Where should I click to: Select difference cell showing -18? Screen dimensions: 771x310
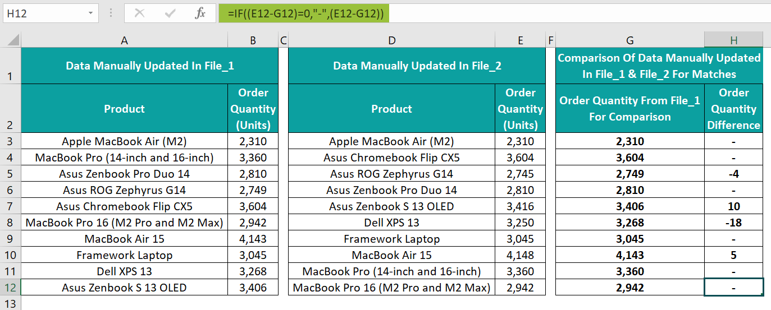pos(734,223)
